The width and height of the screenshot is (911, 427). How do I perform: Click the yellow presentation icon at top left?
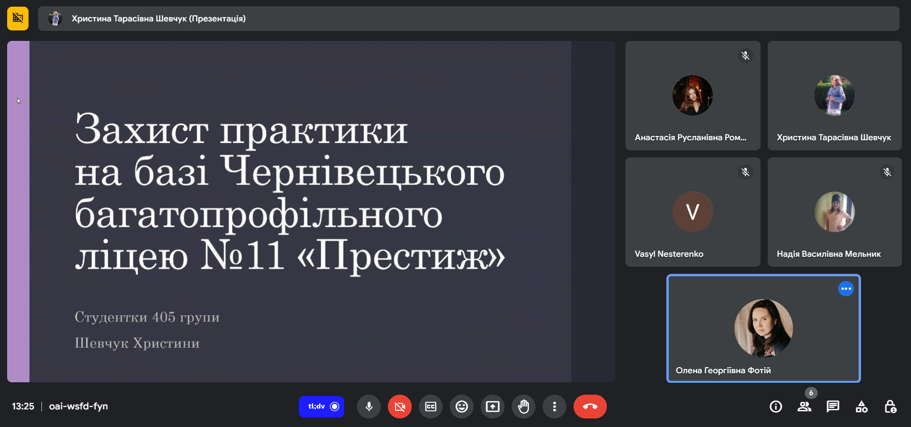tap(18, 19)
